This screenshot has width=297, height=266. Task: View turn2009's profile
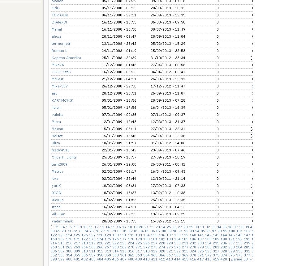tap(59, 164)
